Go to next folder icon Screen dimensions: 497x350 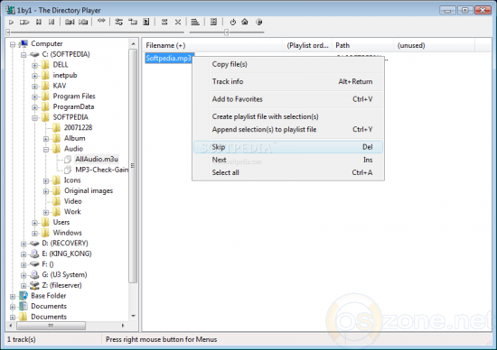click(83, 23)
